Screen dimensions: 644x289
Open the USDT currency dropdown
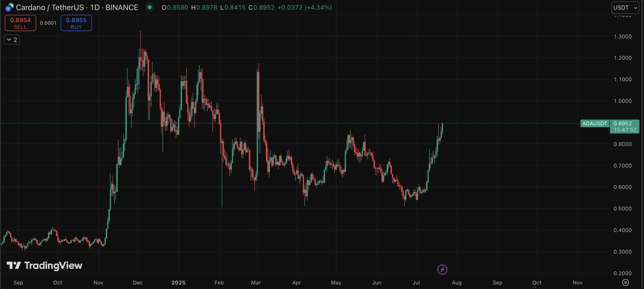tap(625, 8)
